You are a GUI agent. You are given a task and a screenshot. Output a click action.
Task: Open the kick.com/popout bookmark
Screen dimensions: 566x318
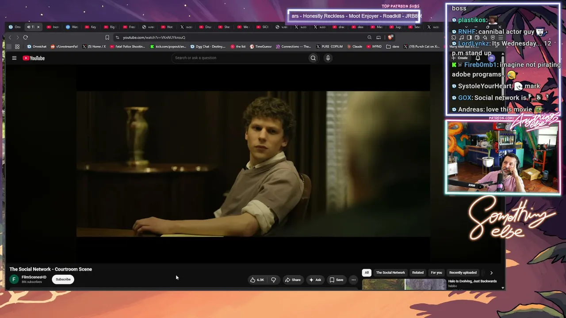click(x=168, y=46)
